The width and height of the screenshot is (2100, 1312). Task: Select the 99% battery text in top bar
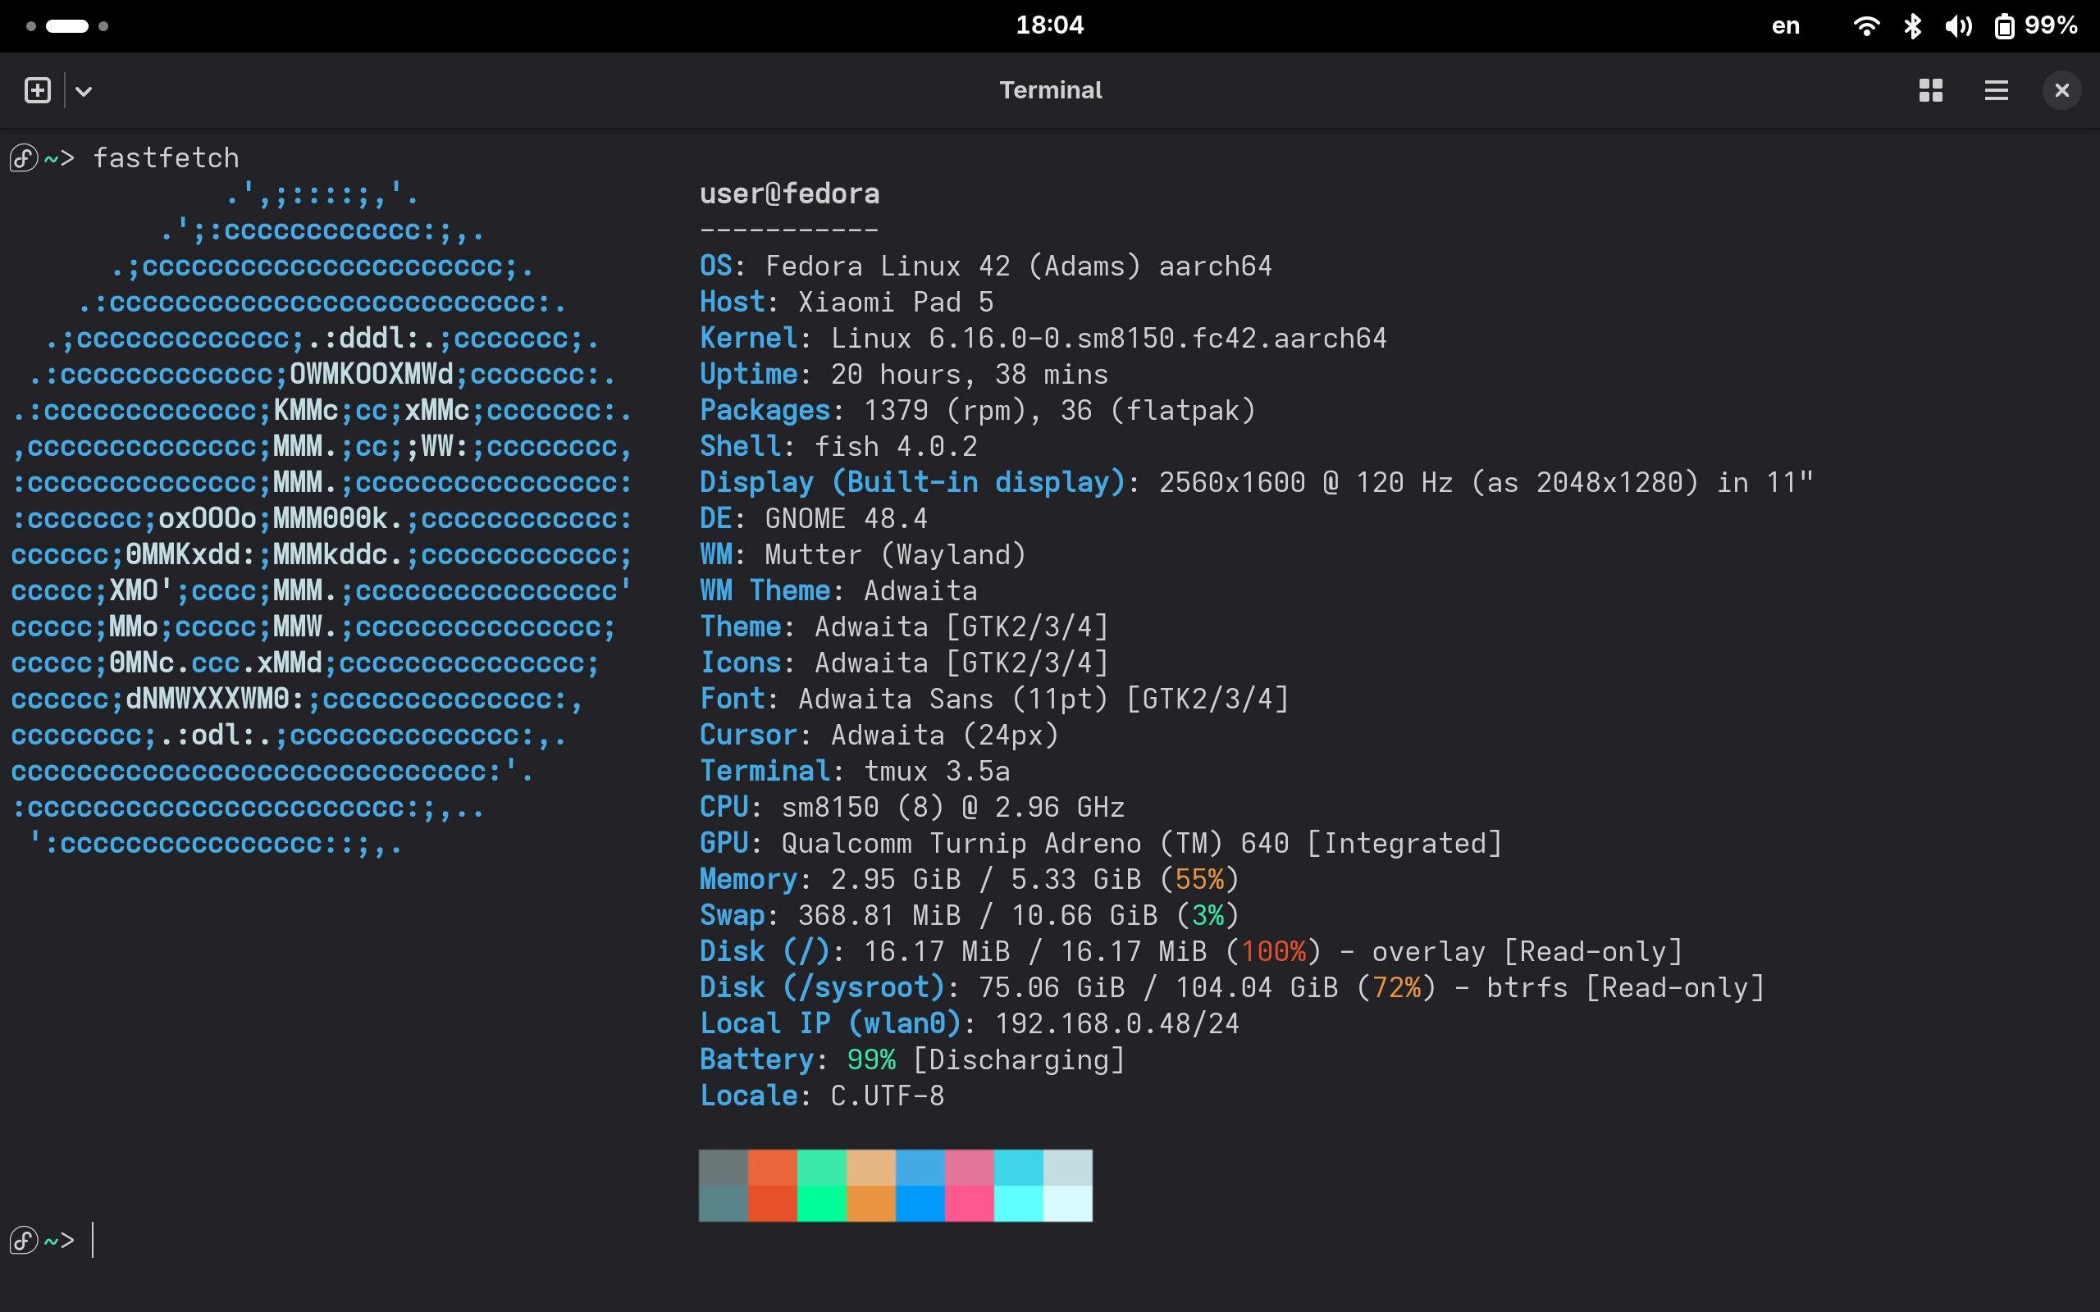[x=2051, y=25]
